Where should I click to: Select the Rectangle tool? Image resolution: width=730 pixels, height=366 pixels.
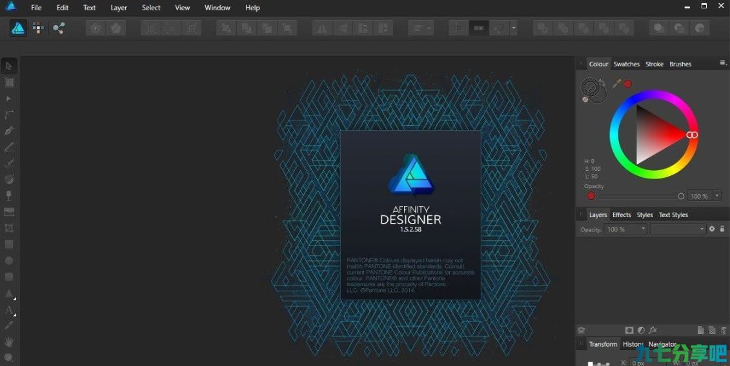(x=9, y=244)
